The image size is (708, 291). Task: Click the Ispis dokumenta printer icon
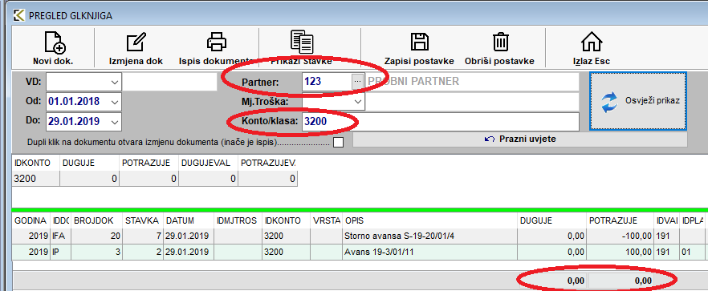point(217,42)
